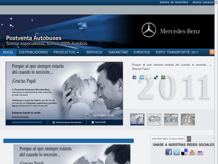Open the green share options icon
The width and height of the screenshot is (218, 164).
[163, 77]
